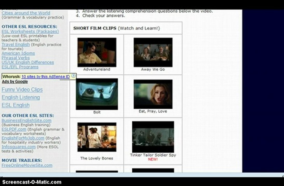284x186 pixels.
Task: Click the OTHER ESL RESOURCES heading
Action: point(29,27)
